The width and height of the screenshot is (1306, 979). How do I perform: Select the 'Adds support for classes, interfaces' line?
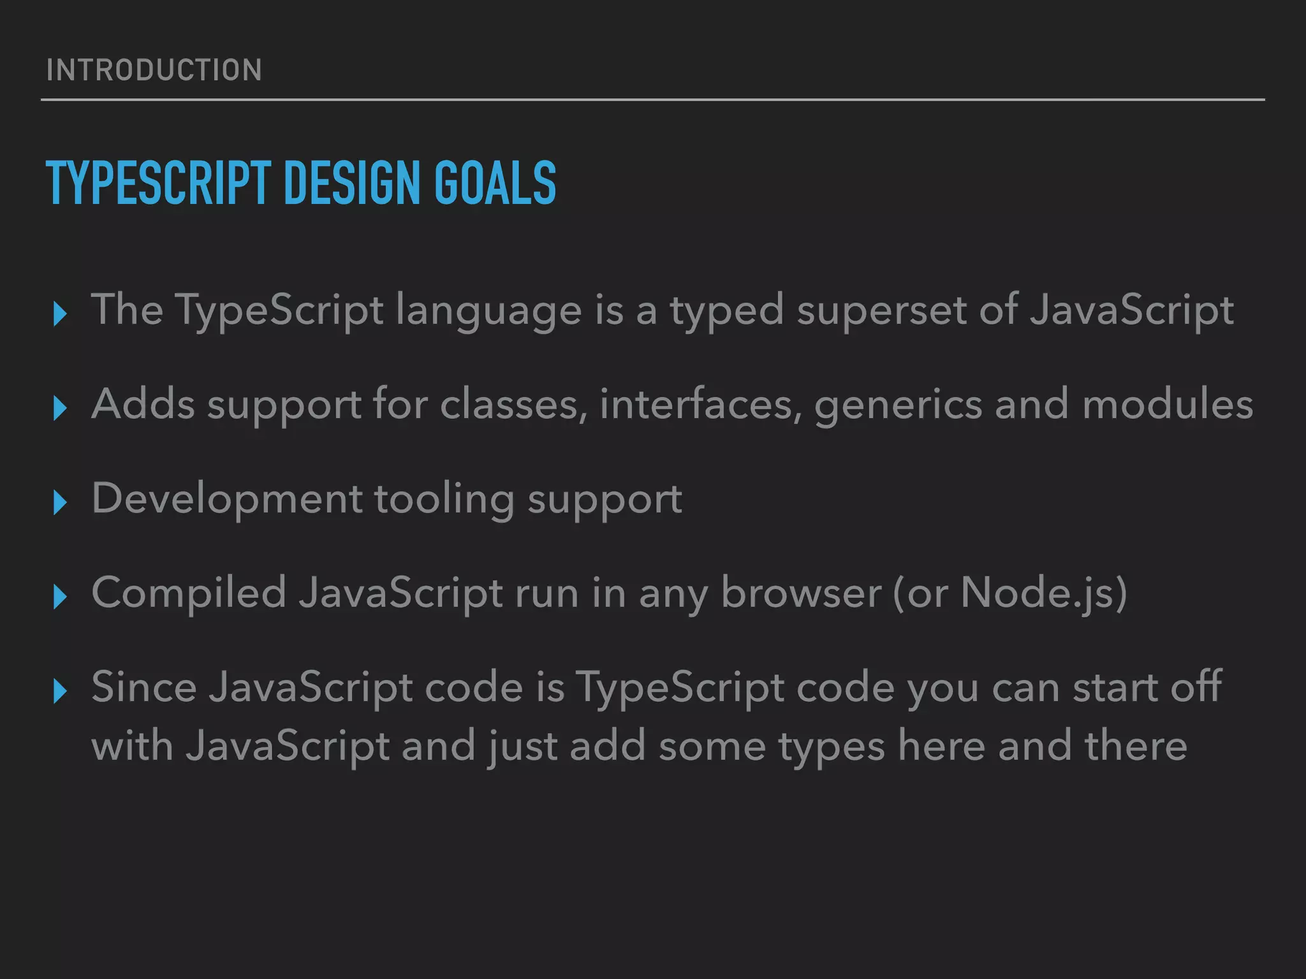(x=672, y=405)
